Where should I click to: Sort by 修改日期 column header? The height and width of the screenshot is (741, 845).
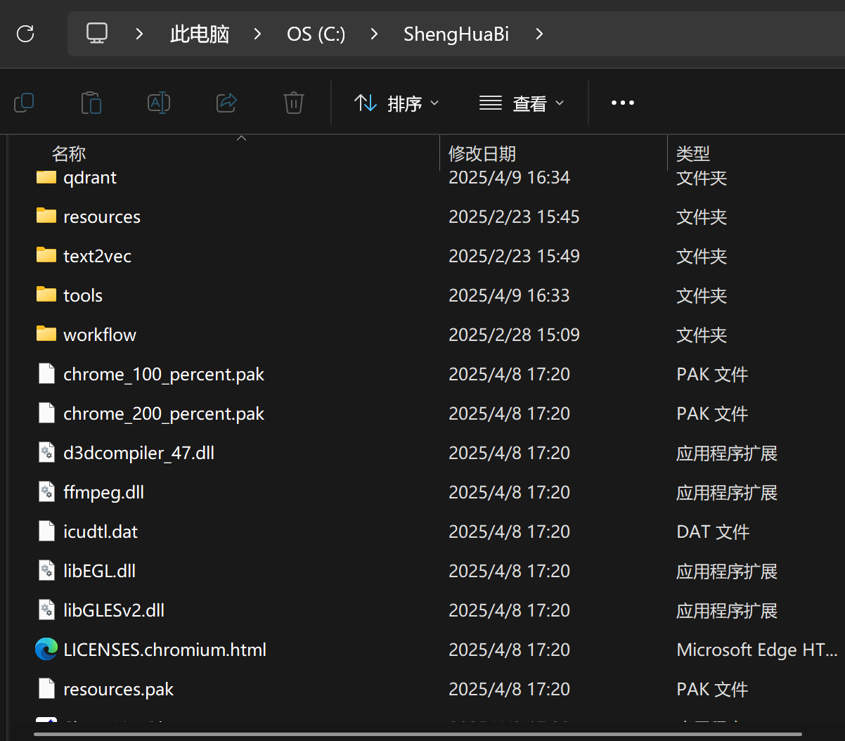tap(482, 153)
